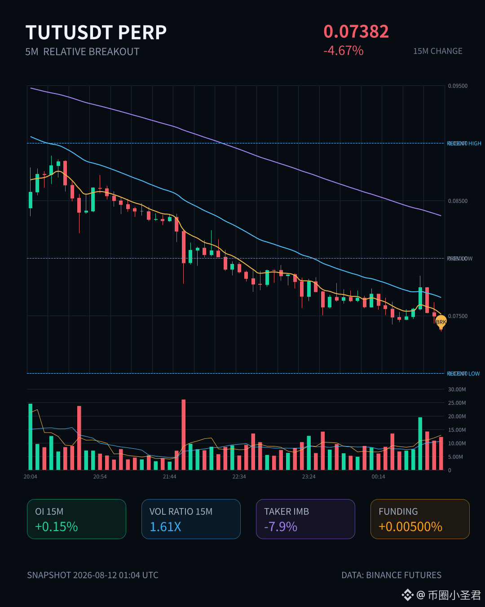Click the +0.00500% funding rate value
The height and width of the screenshot is (607, 485).
tap(410, 527)
